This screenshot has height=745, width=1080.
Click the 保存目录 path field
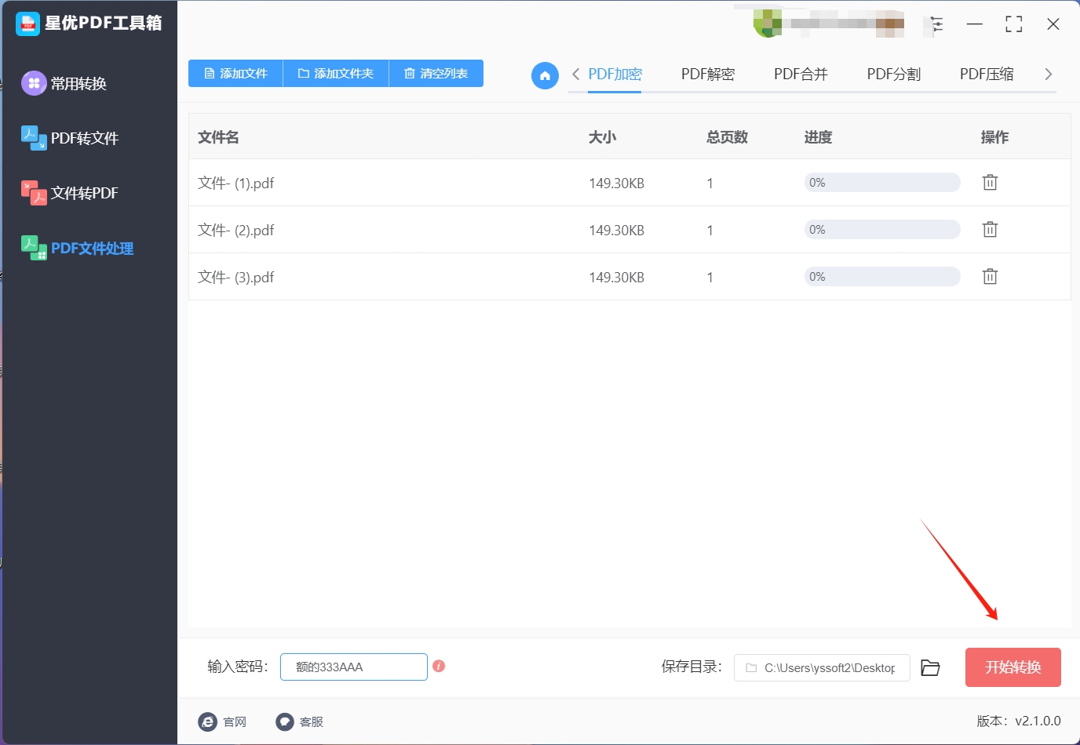[x=822, y=667]
